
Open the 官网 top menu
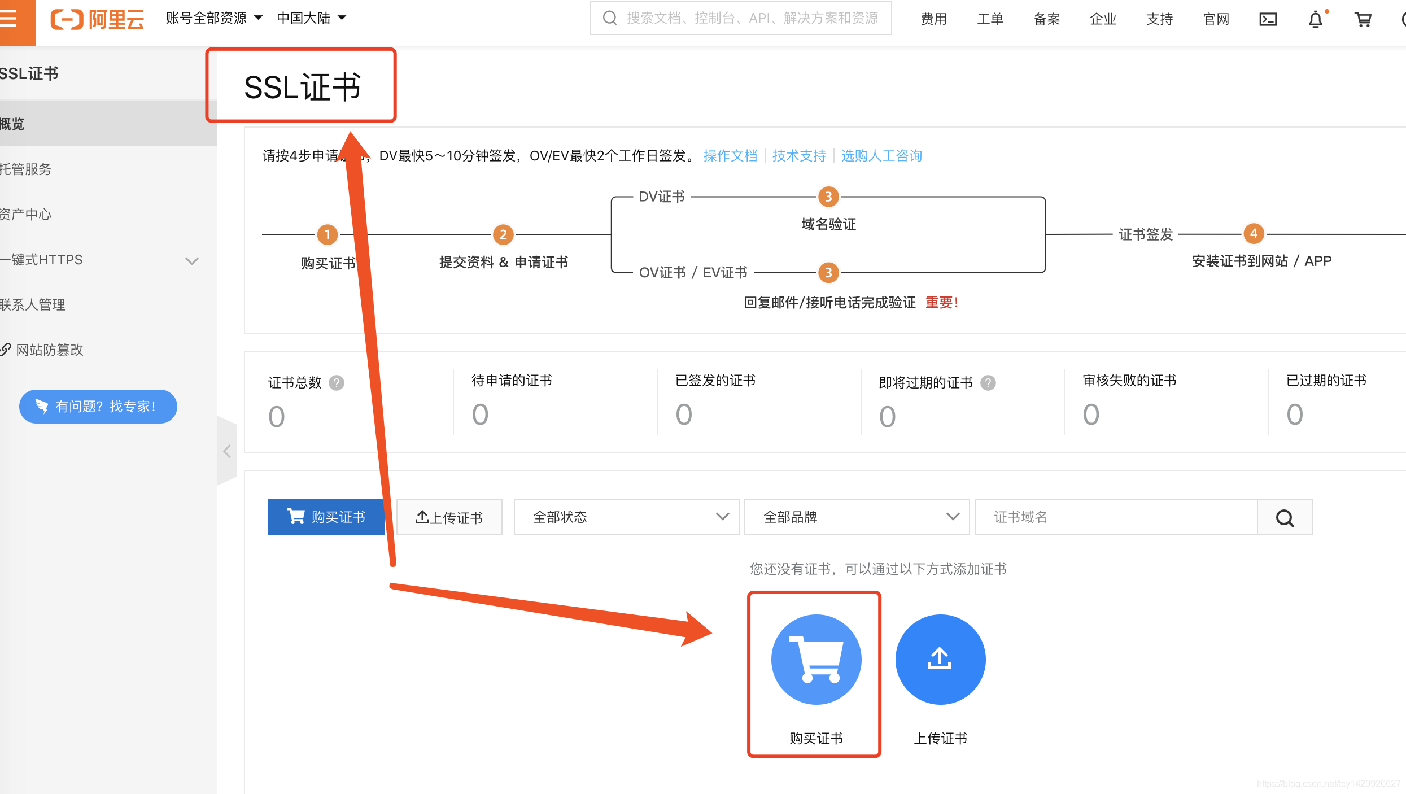1216,19
